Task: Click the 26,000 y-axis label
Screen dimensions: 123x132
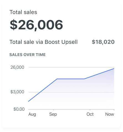Action: 17,67
